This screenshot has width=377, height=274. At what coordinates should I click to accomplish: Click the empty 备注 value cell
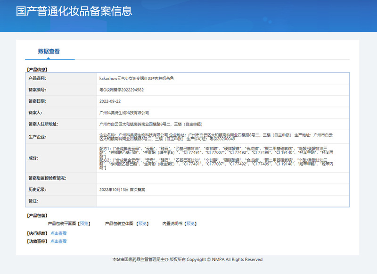222,201
